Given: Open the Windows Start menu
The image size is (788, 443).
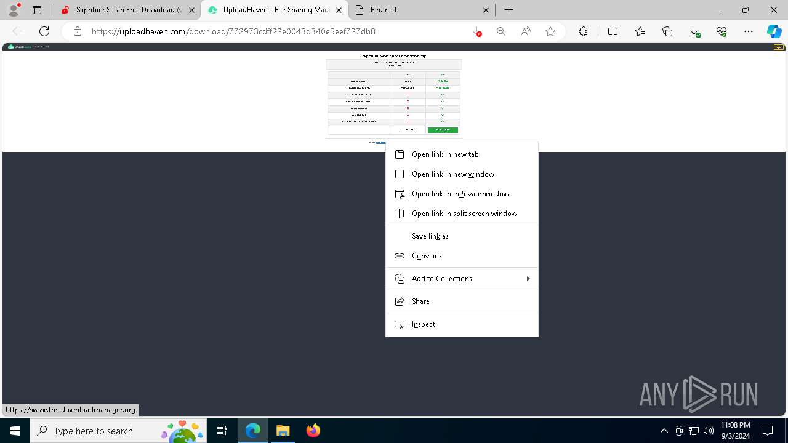Looking at the screenshot, I should 15,431.
